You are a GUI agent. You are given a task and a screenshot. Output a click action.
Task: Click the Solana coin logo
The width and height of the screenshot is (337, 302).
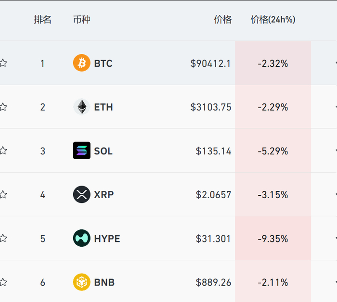click(x=81, y=151)
